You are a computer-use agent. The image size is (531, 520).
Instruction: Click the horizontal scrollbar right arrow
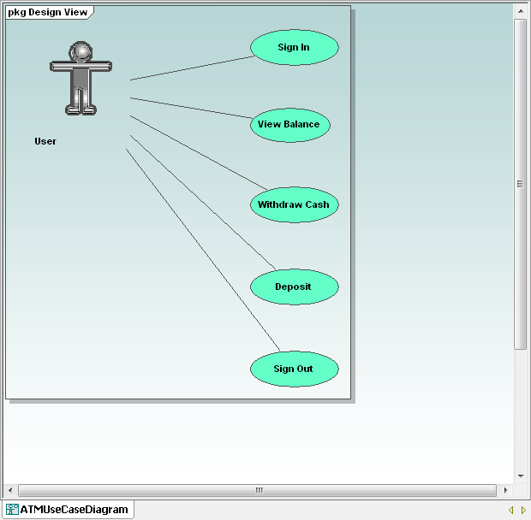[x=506, y=490]
